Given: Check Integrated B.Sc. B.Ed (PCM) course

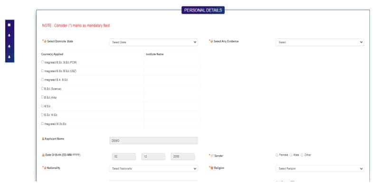Looking at the screenshot, I should [42, 62].
